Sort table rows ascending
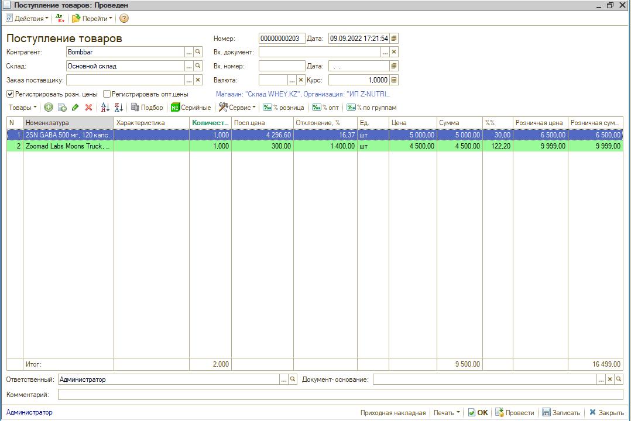The height and width of the screenshot is (421, 631). [105, 108]
